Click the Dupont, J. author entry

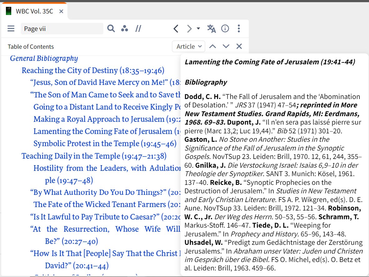(244, 122)
